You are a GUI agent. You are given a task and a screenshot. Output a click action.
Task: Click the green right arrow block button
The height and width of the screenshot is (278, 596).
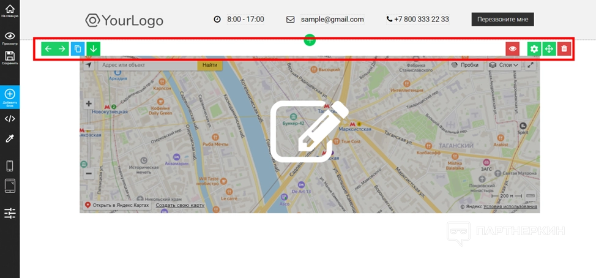point(62,48)
